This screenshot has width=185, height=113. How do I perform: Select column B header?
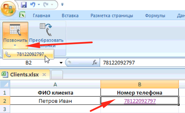(139, 84)
